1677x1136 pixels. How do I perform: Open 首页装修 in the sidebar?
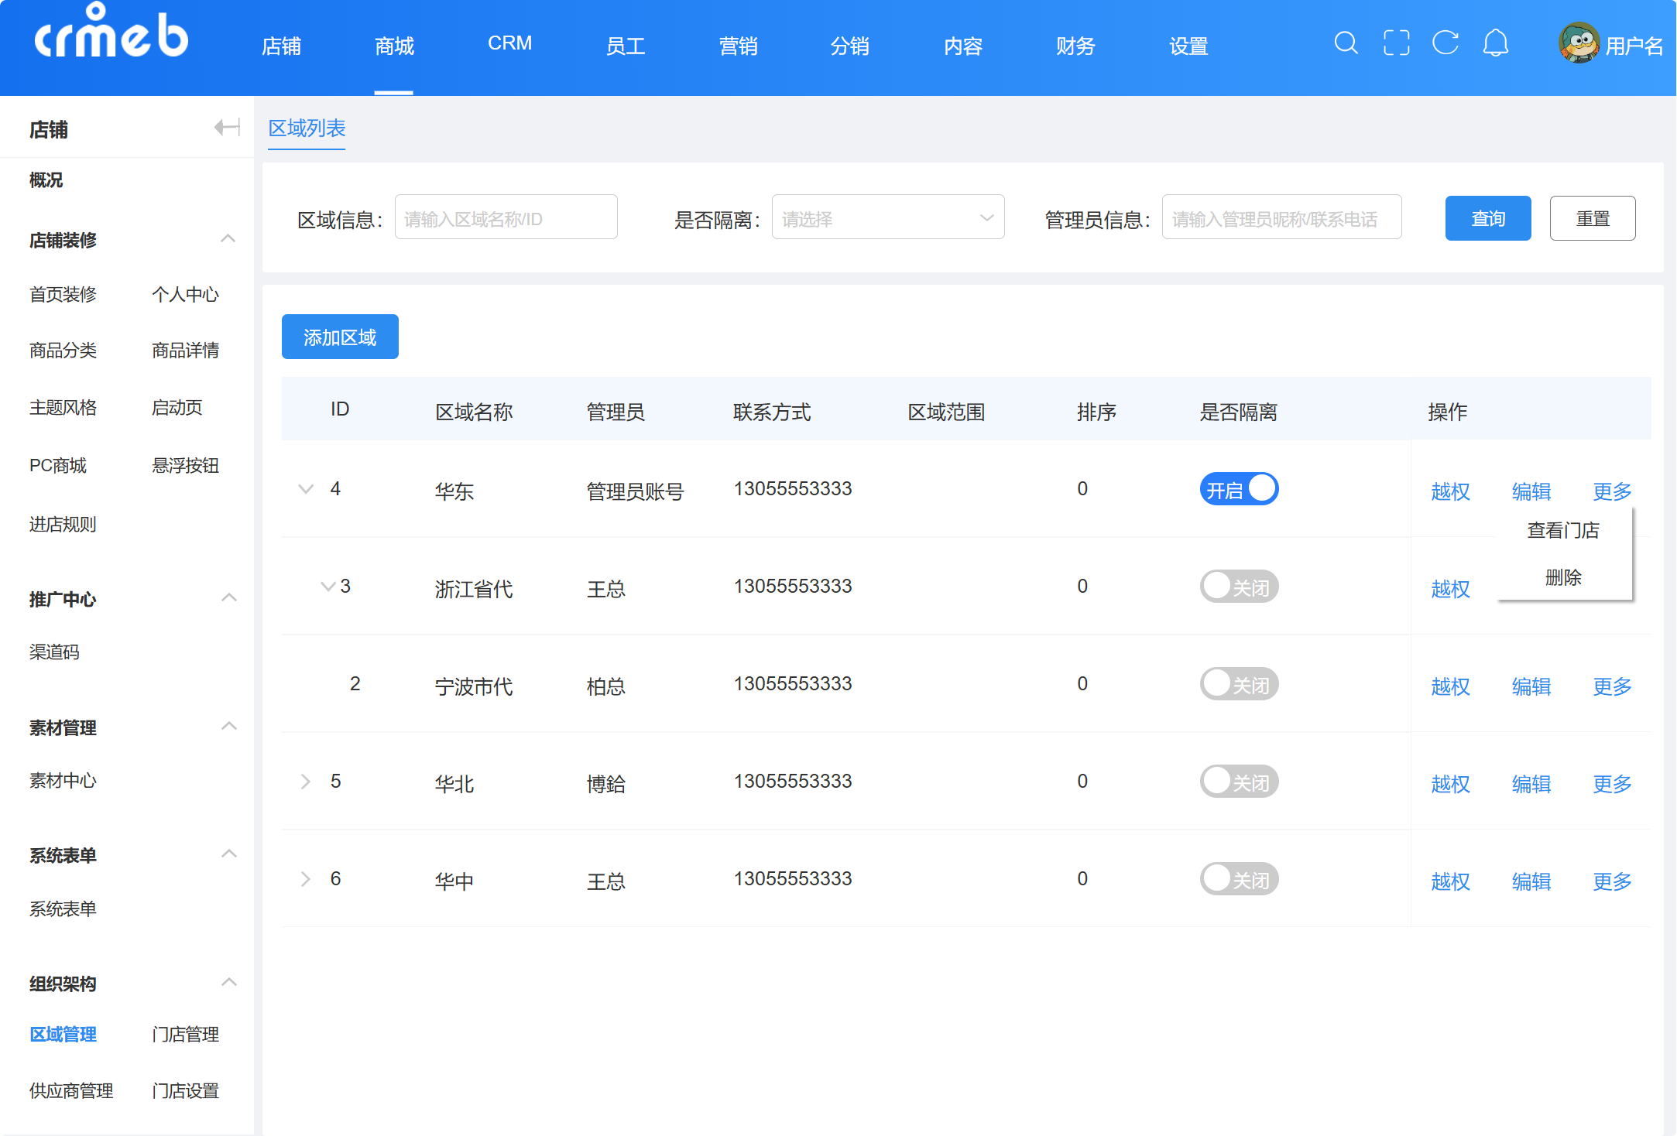pos(63,294)
